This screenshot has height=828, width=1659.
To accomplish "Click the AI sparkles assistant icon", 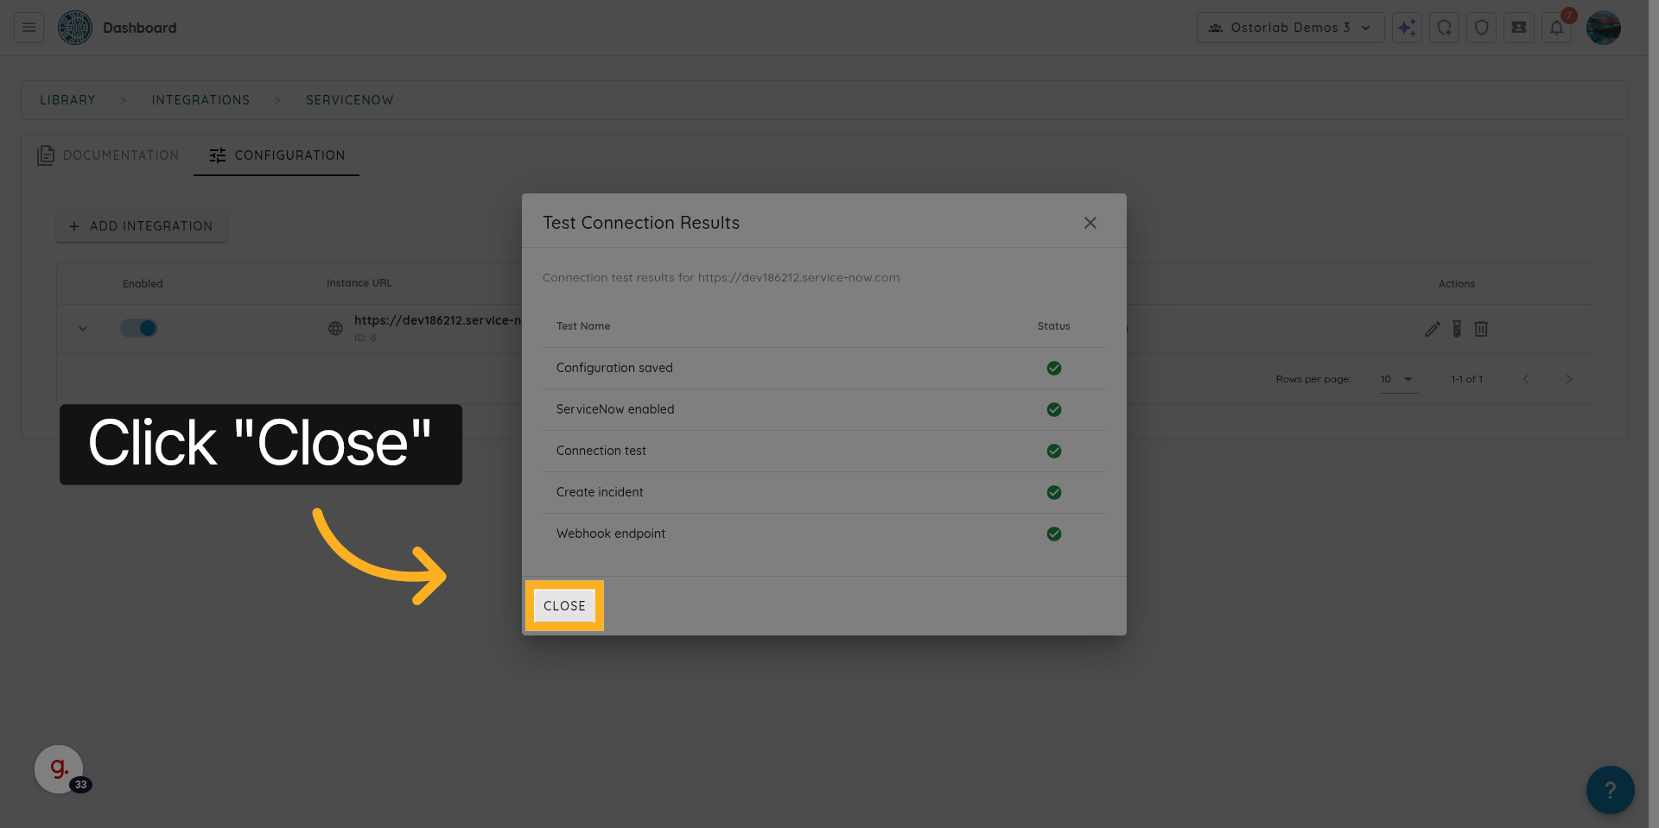I will point(1407,27).
